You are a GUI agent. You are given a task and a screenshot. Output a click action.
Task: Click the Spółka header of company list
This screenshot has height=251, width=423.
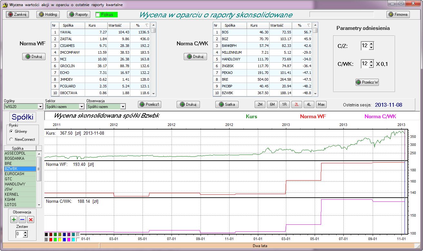tap(20, 148)
